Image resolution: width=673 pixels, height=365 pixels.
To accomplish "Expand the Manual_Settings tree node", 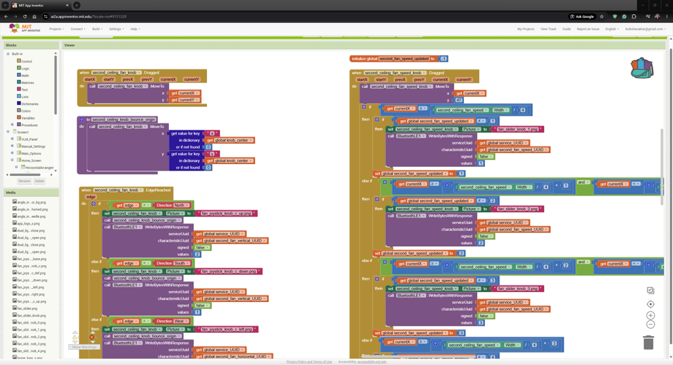I will point(12,146).
